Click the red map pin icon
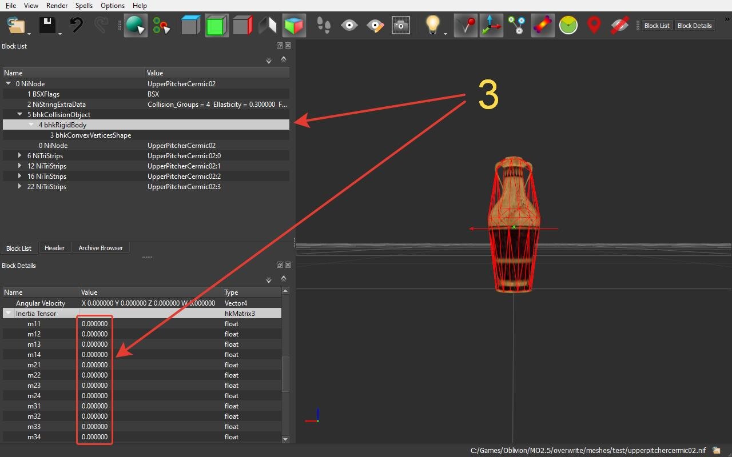Screen dimensions: 732x457 pyautogui.click(x=594, y=26)
